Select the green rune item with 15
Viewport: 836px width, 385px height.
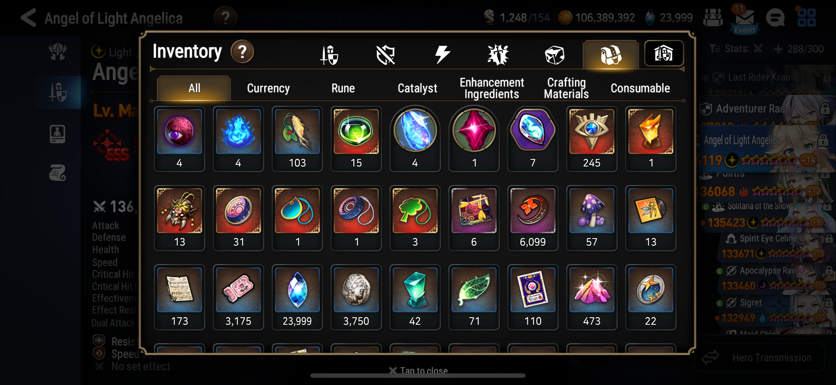tap(356, 139)
